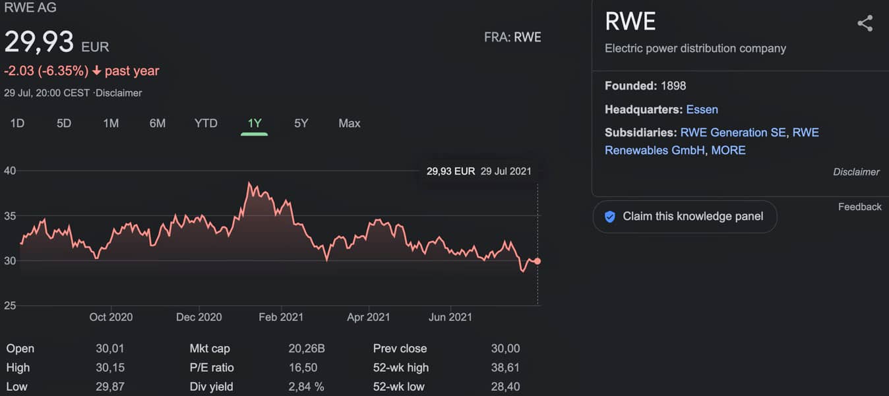Click the 40 y-axis label
Image resolution: width=889 pixels, height=396 pixels.
pyautogui.click(x=10, y=171)
